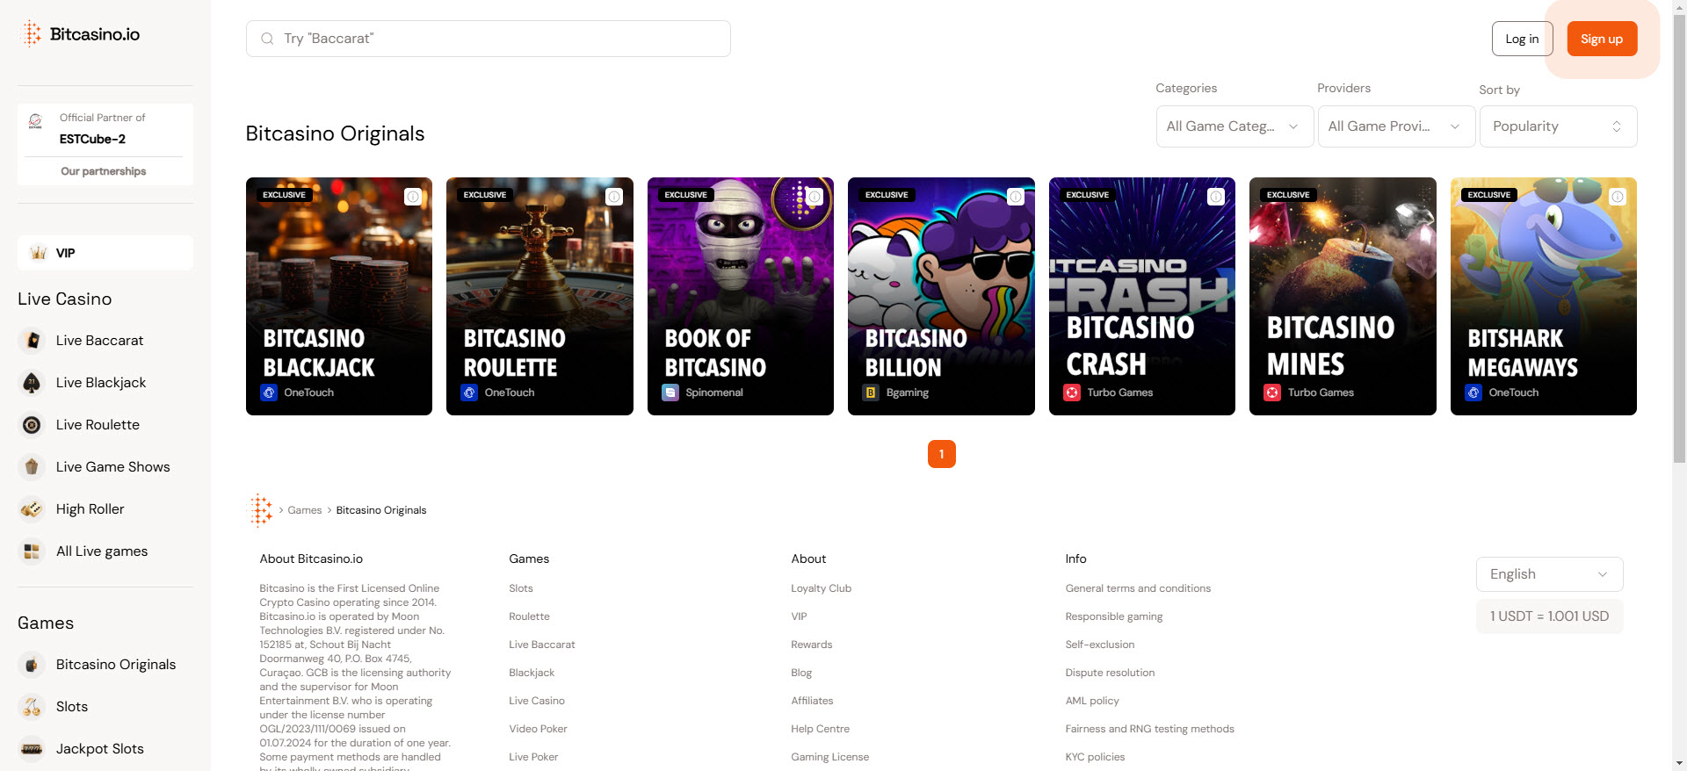Open General terms and conditions link
The height and width of the screenshot is (771, 1687).
coord(1138,588)
